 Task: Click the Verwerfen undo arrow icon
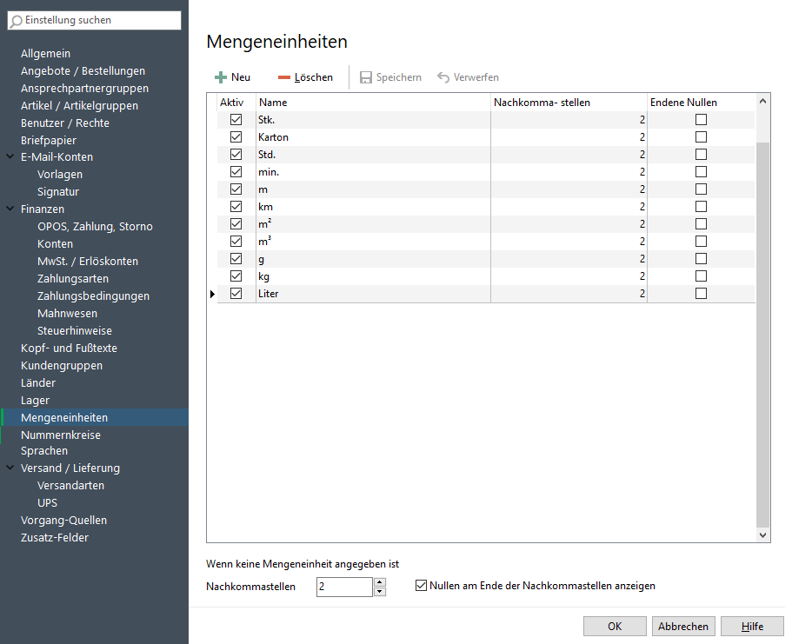click(x=443, y=77)
